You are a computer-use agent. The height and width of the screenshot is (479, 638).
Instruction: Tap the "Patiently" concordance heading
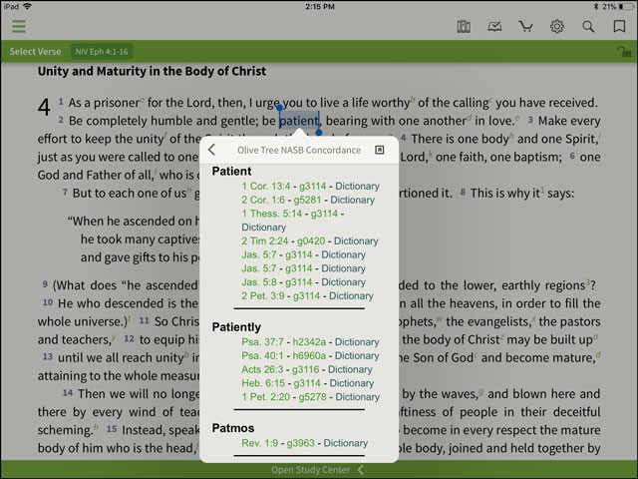pyautogui.click(x=236, y=327)
